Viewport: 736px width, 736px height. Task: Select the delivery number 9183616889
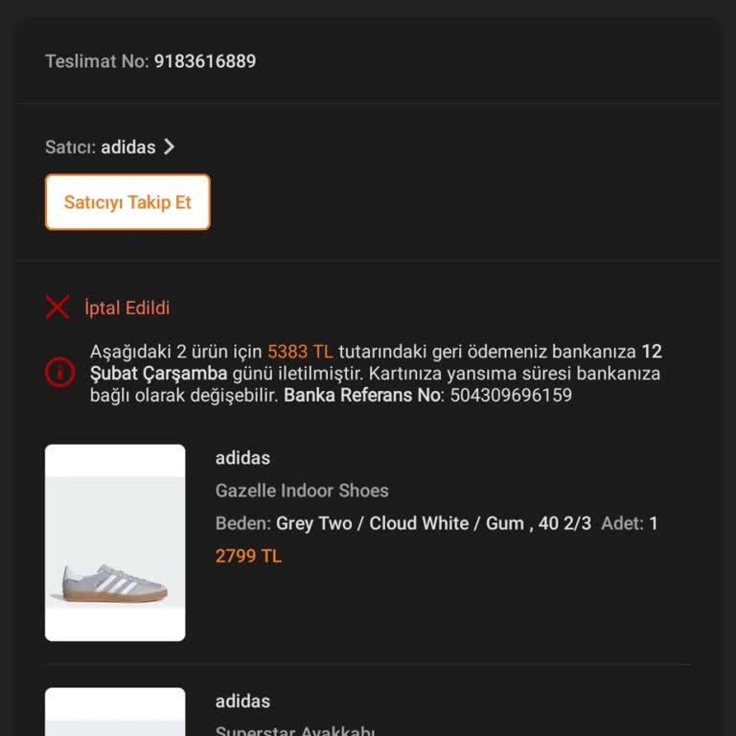(x=205, y=61)
